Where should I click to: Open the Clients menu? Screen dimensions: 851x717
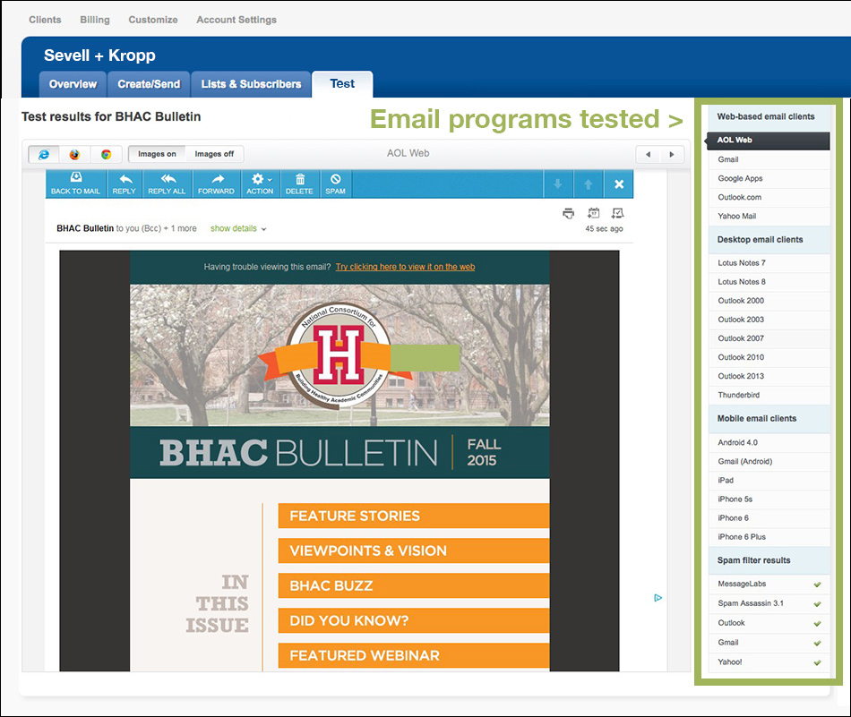(45, 20)
